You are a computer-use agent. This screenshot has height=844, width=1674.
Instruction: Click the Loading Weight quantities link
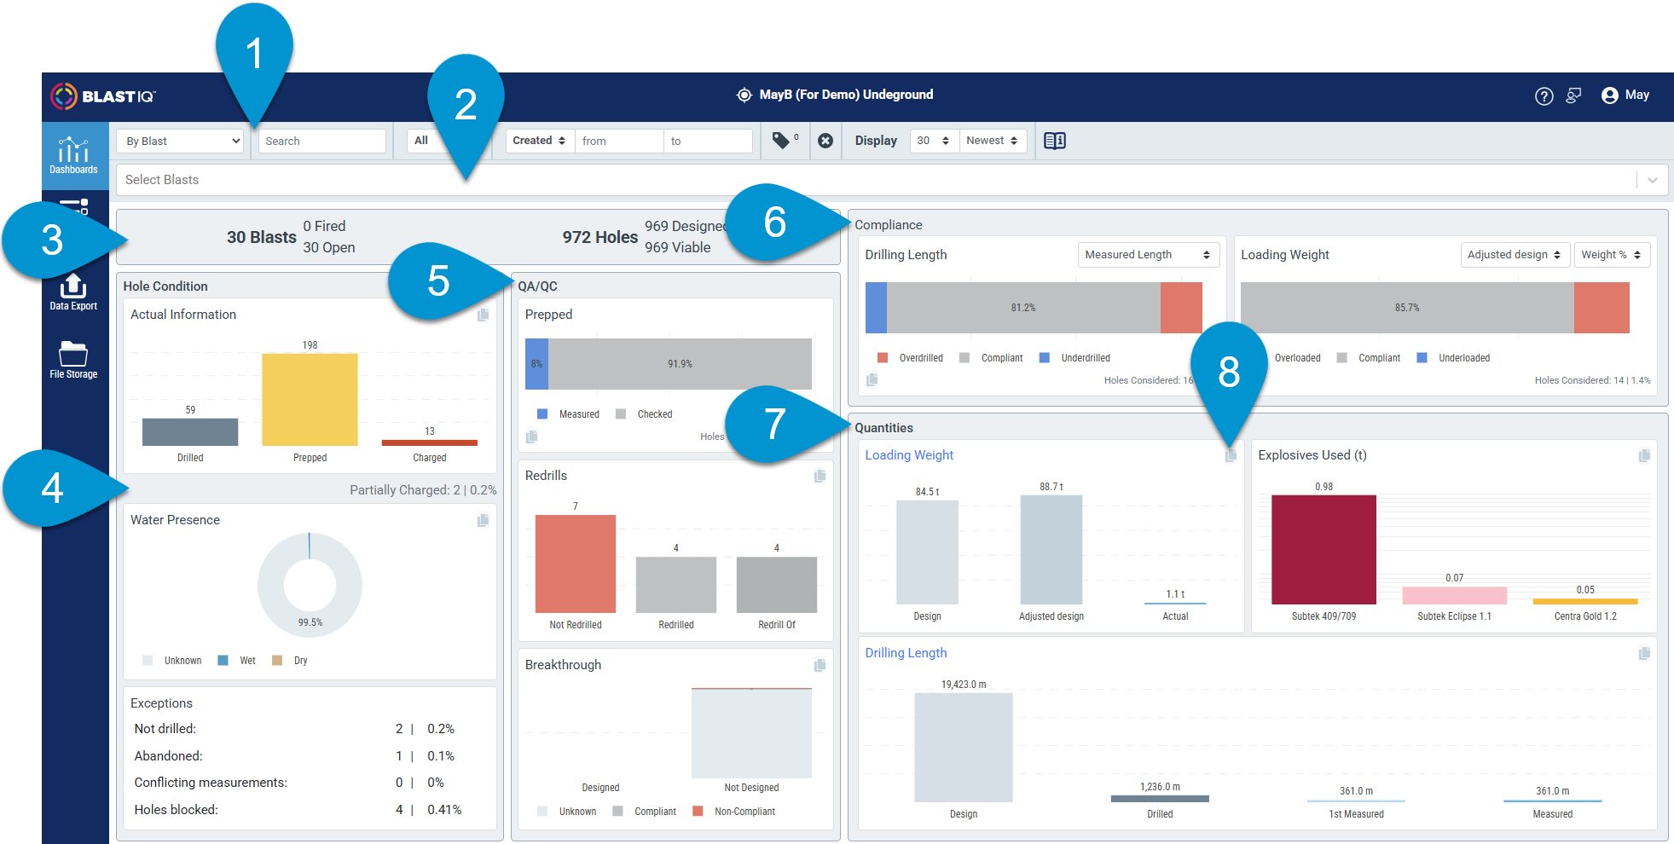point(909,455)
